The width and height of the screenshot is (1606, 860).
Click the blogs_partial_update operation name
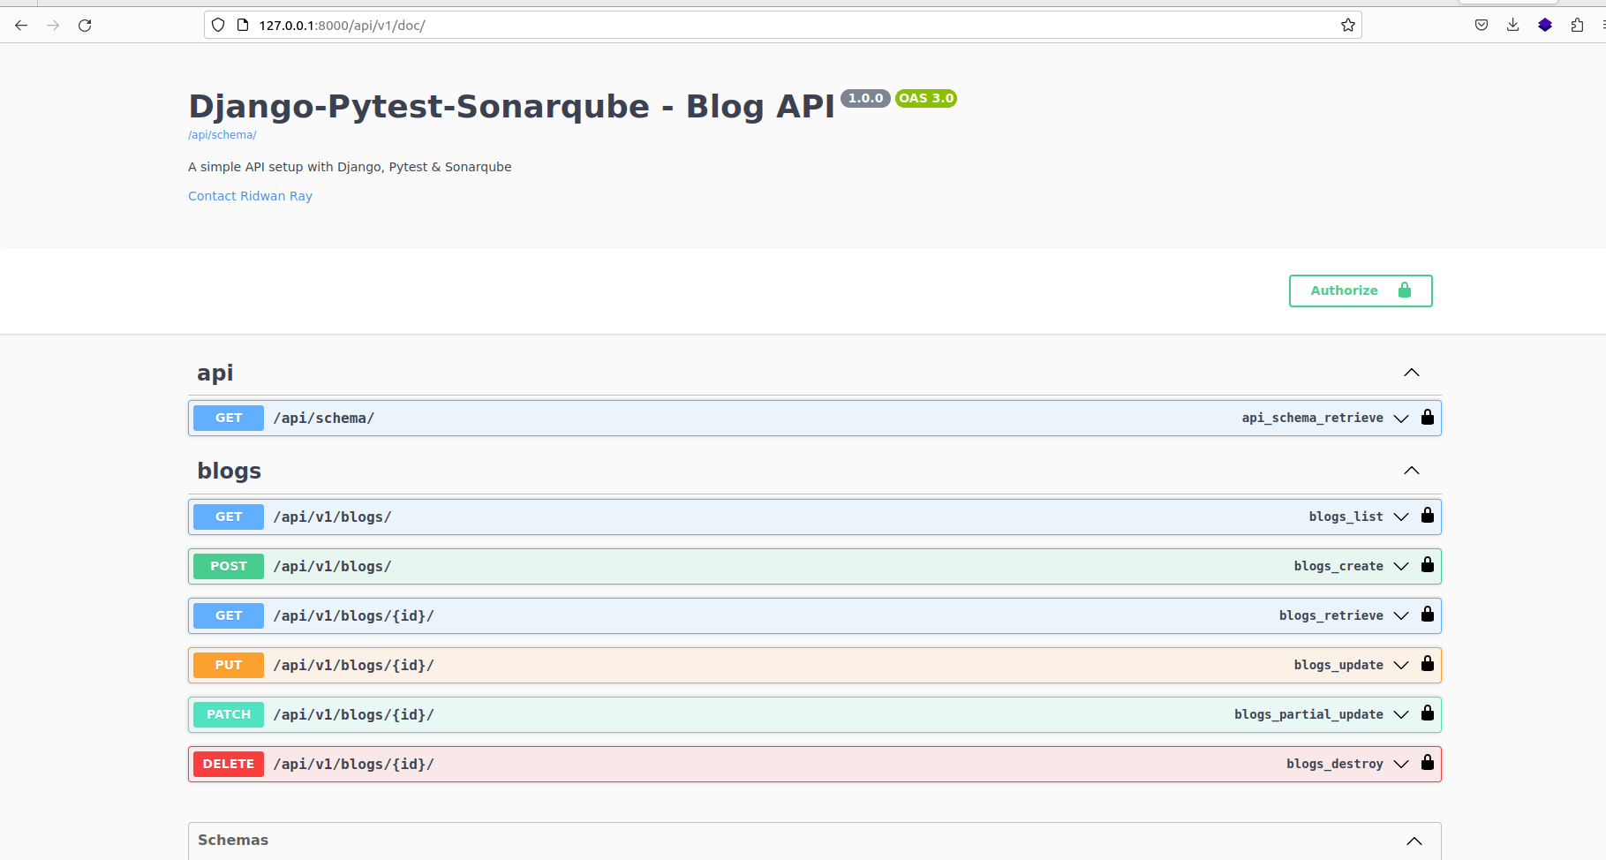pos(1308,714)
